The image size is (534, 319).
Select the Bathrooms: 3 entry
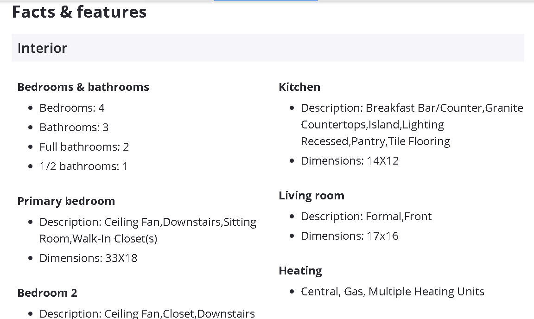(x=74, y=128)
